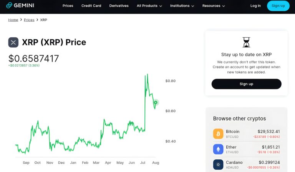Open the Prices nav item
Viewport: 295px width, 172px height.
pyautogui.click(x=68, y=6)
